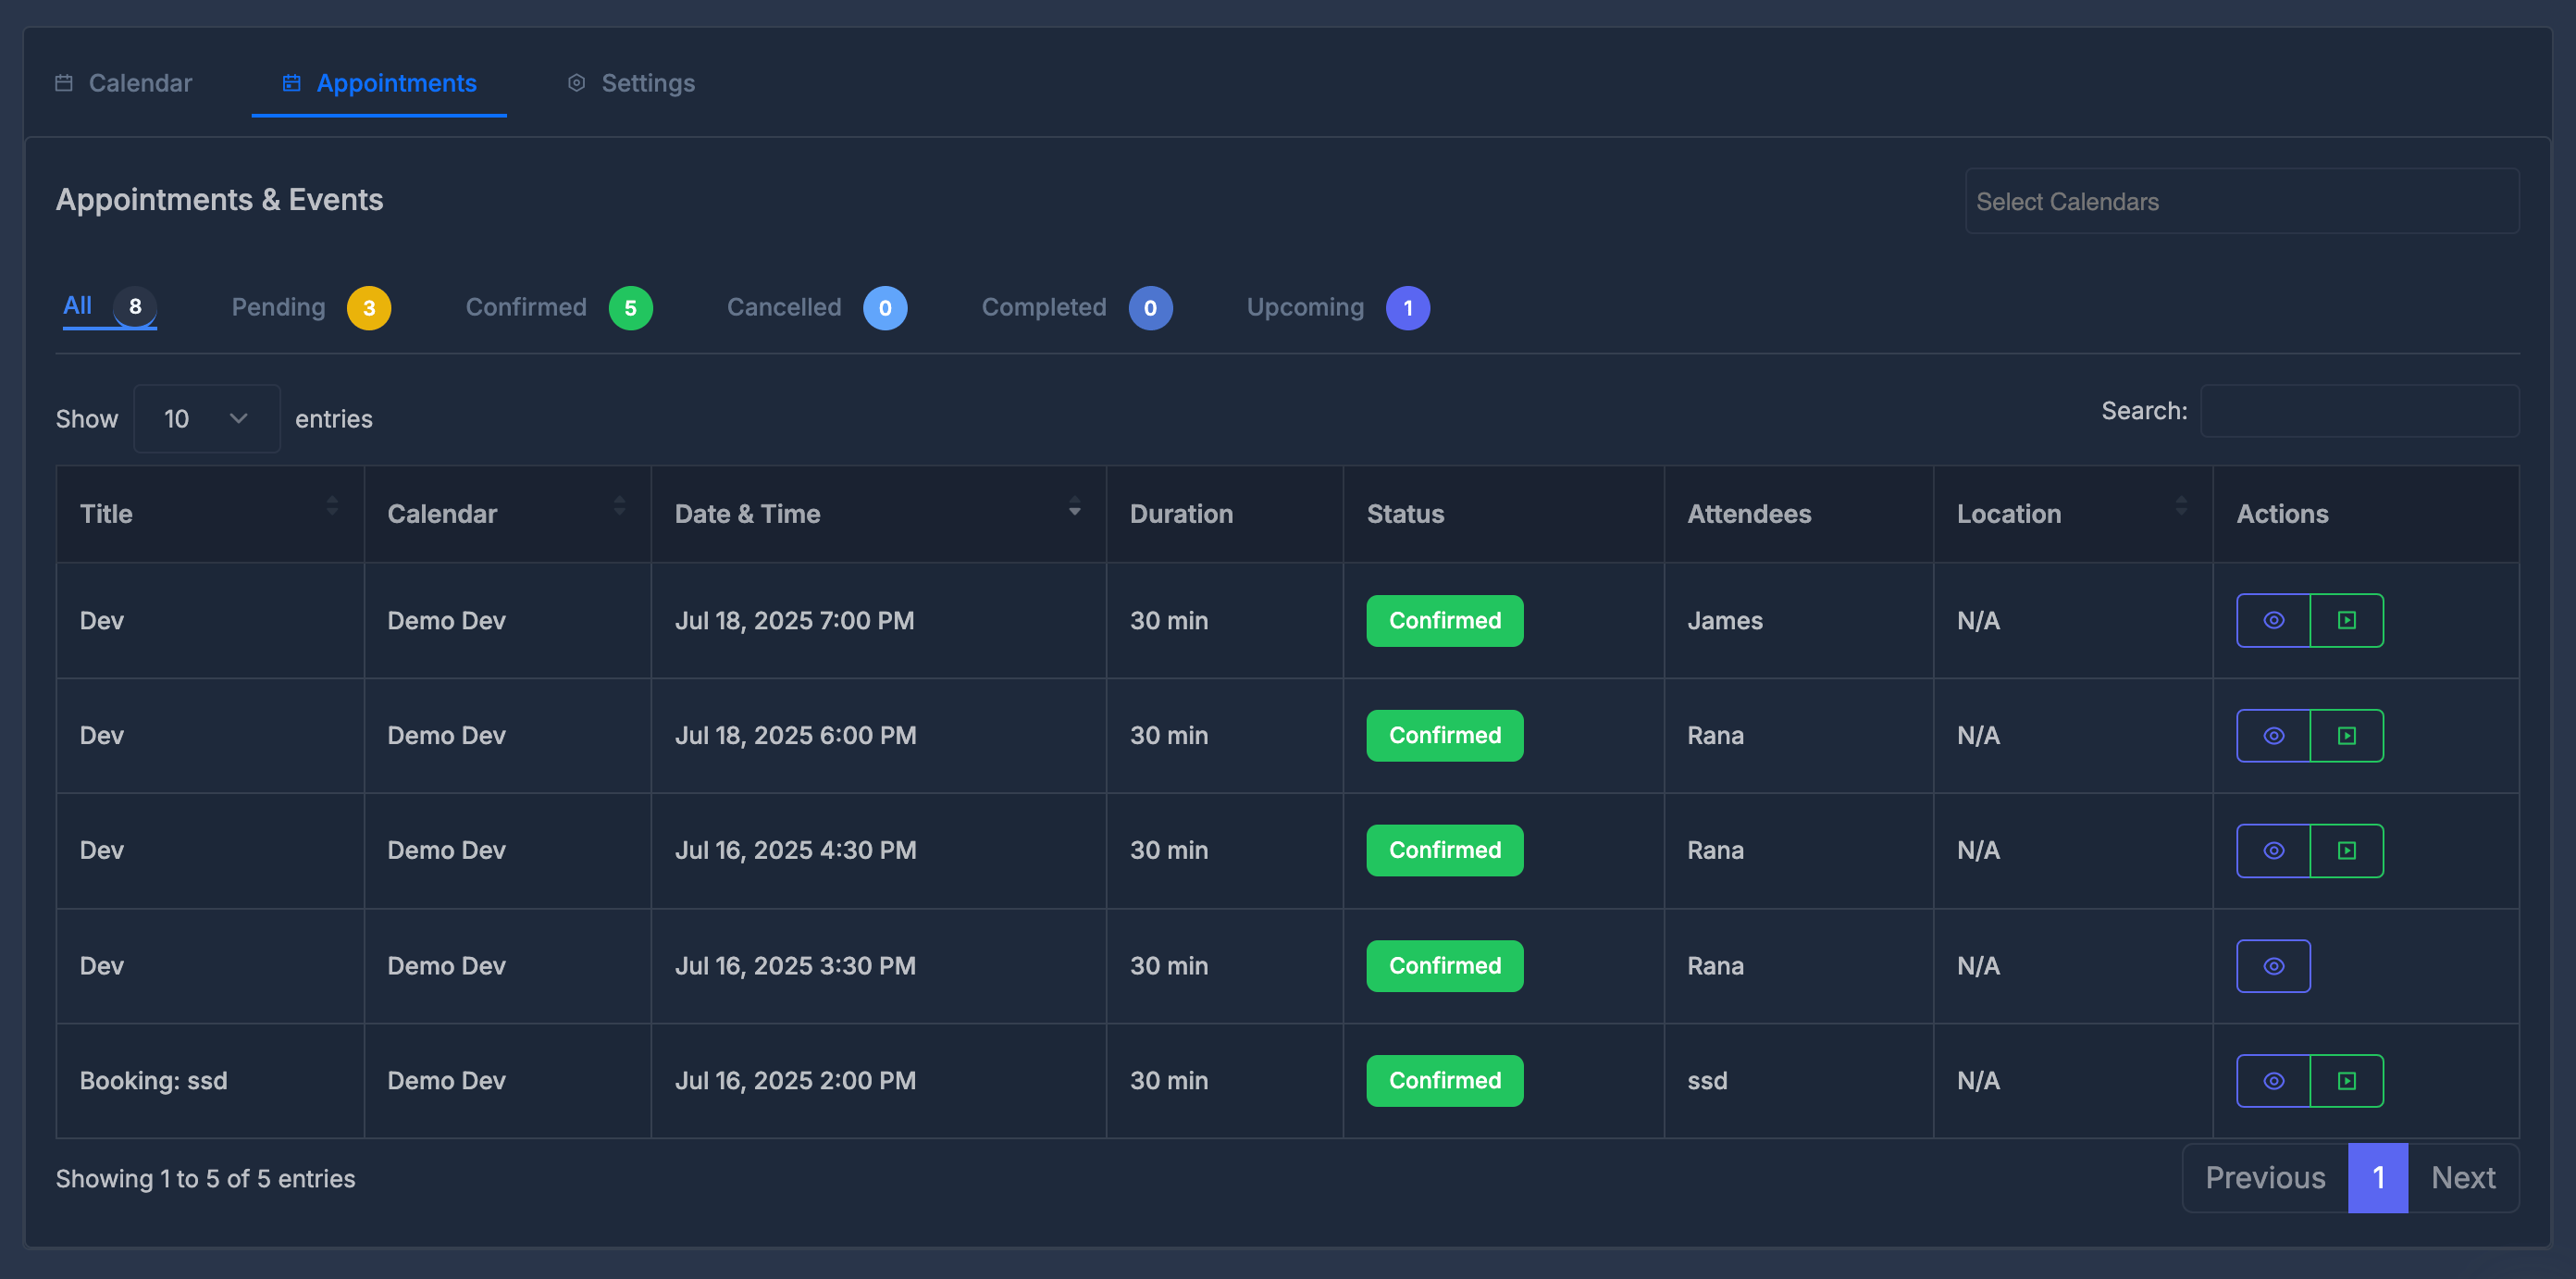
Task: Filter by Confirmed appointments
Action: click(x=558, y=307)
